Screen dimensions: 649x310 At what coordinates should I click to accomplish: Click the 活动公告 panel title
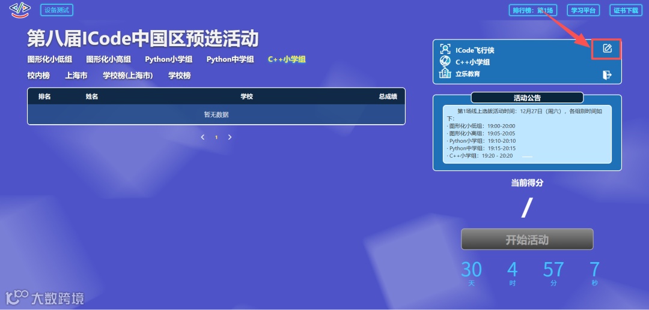(x=527, y=98)
